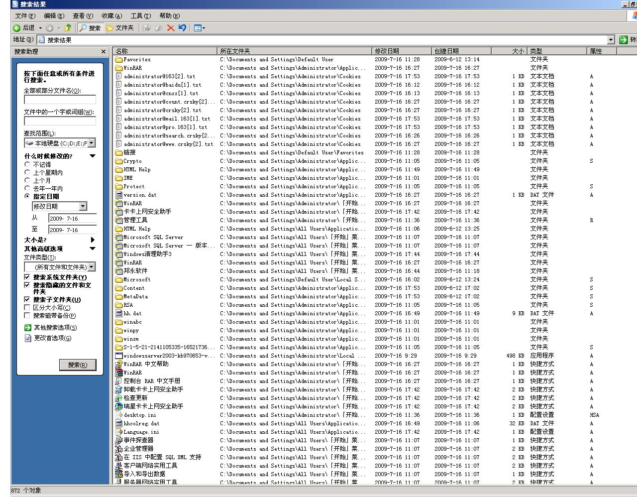Click the Forward arrow icon in the toolbar
637x497 pixels.
tap(49, 28)
